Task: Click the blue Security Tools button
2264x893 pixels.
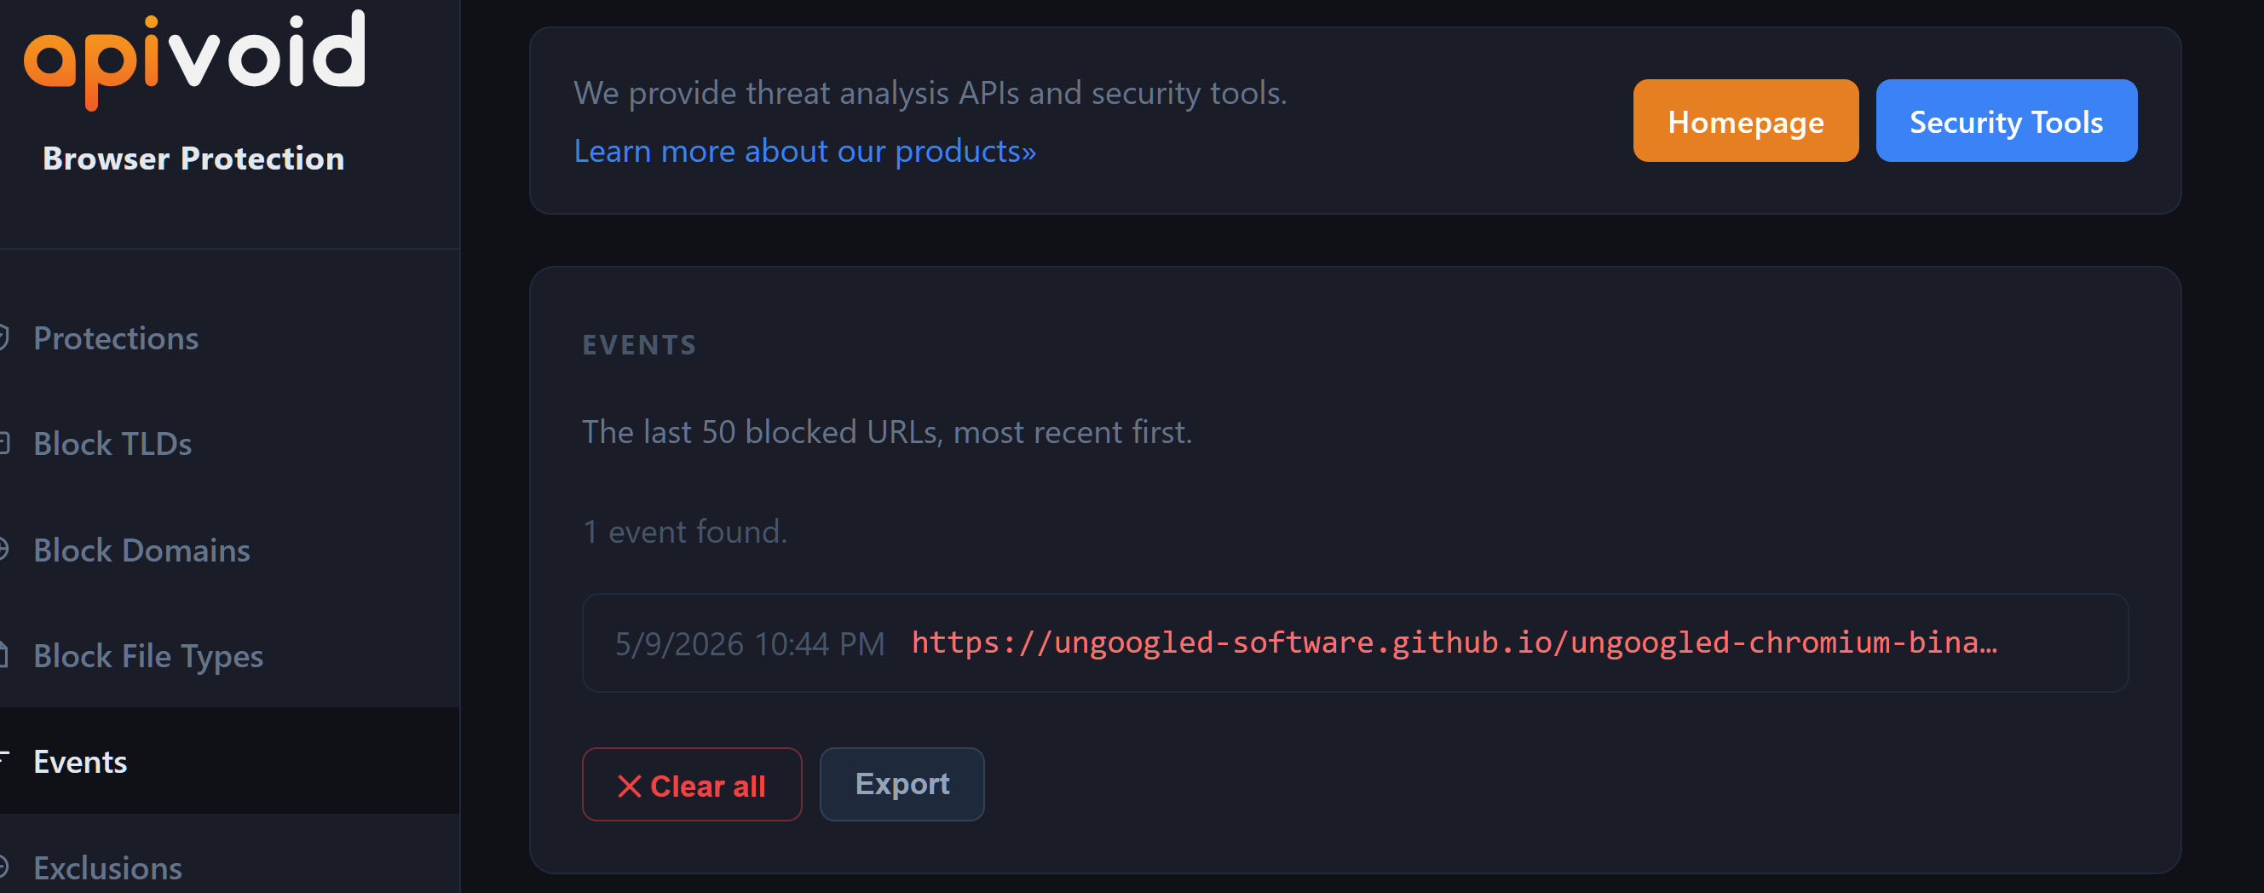Action: [2007, 121]
